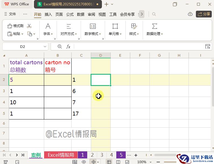This screenshot has height=164, width=214.
Task: Open the Number Format (数字格式) group
Action: coord(93,30)
